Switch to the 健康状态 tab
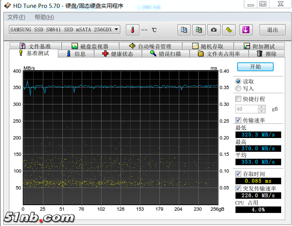Screen dimensions: 292x226 coord(117,54)
